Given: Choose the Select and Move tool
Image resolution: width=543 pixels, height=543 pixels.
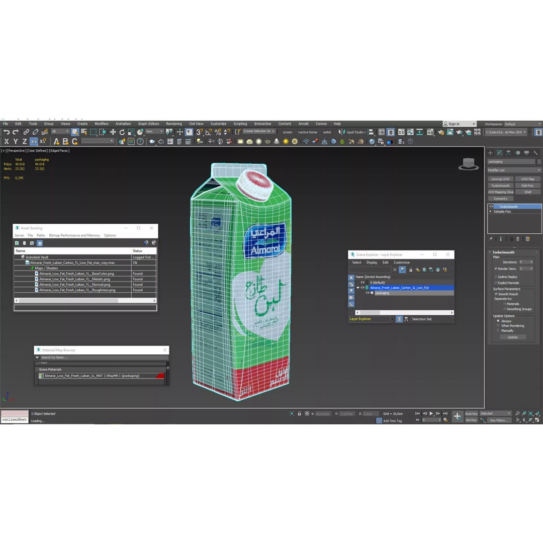Looking at the screenshot, I should pyautogui.click(x=113, y=132).
